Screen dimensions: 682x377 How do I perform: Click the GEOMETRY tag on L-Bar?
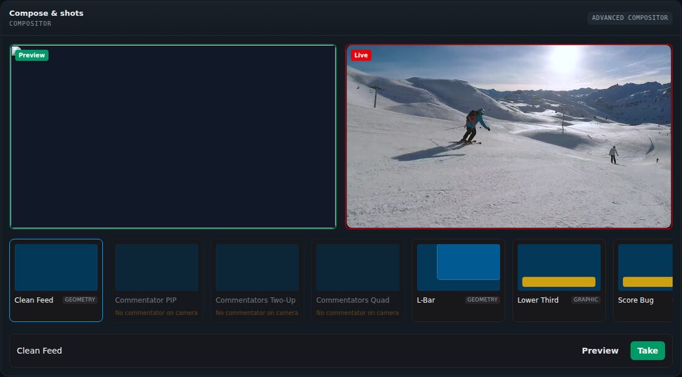[x=482, y=299]
